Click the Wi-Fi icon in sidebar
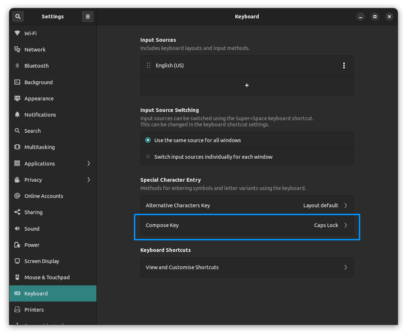407x335 pixels. (17, 33)
